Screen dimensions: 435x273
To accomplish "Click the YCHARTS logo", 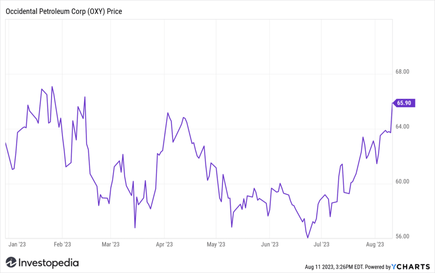I will (x=411, y=267).
